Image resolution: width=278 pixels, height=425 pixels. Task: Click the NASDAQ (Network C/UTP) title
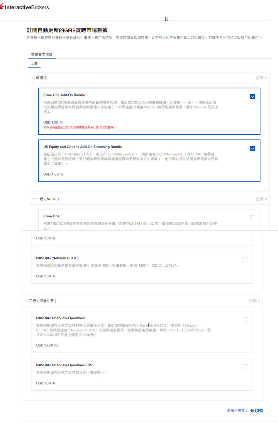57,258
